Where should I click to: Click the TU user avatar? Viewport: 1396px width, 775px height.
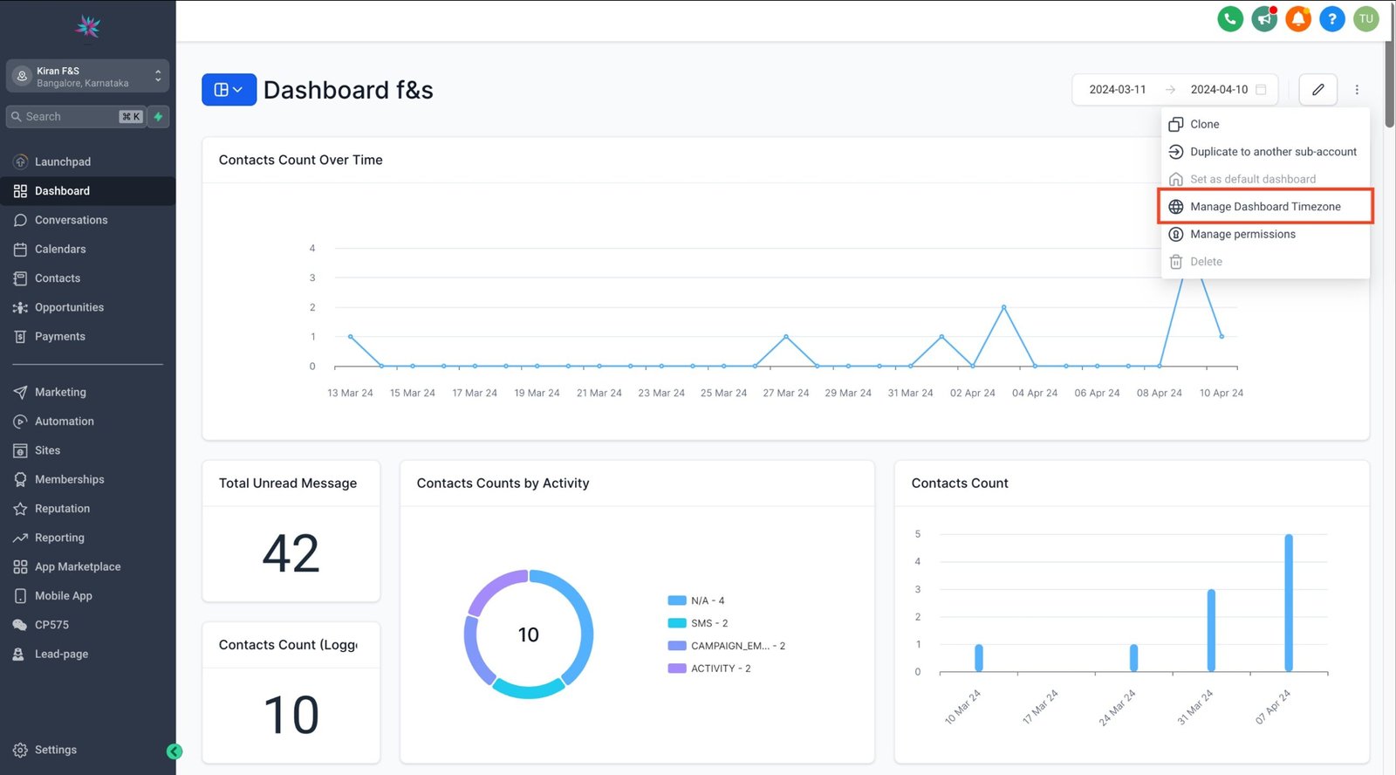1365,18
